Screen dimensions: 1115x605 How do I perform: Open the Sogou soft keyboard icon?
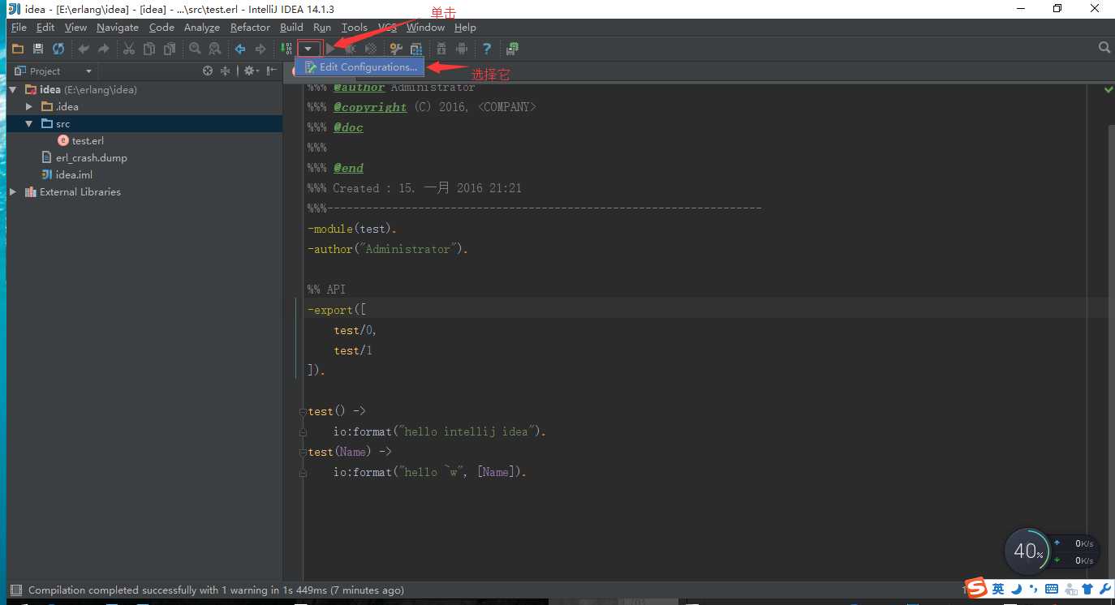[1052, 589]
